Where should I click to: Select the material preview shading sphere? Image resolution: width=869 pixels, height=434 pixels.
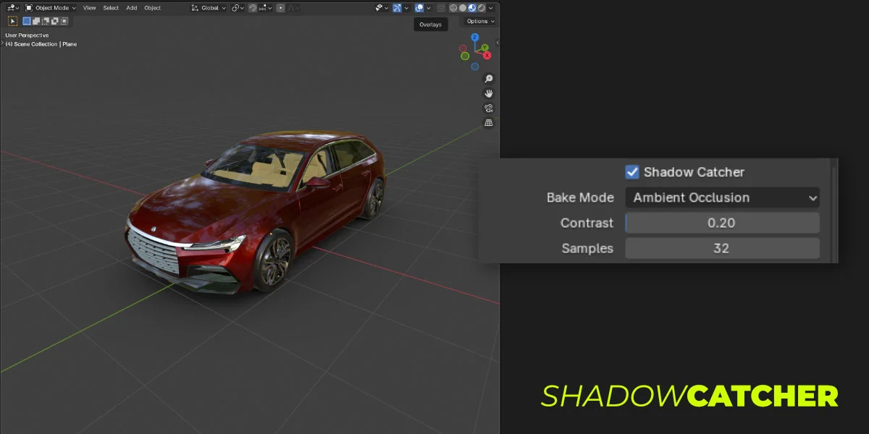click(x=471, y=7)
